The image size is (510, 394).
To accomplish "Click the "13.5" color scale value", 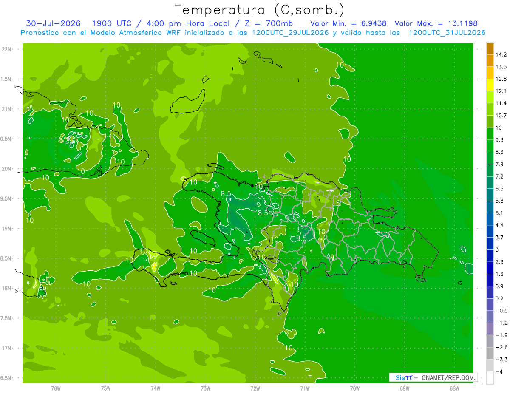I will pos(502,67).
